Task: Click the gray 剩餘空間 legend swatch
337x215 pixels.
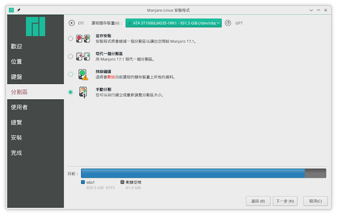Action: [122, 182]
